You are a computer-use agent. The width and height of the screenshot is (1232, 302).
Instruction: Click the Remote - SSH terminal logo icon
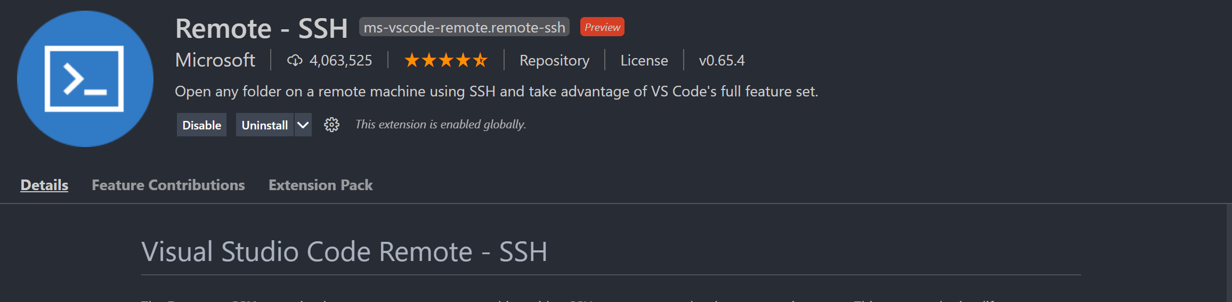(85, 79)
